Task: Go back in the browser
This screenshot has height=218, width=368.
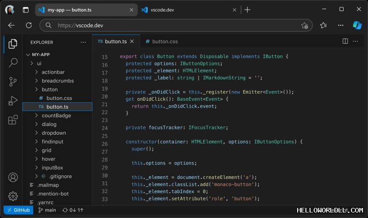Action: point(11,25)
